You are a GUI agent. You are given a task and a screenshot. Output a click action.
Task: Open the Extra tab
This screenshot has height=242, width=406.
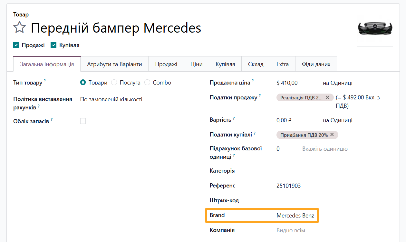[x=283, y=64]
